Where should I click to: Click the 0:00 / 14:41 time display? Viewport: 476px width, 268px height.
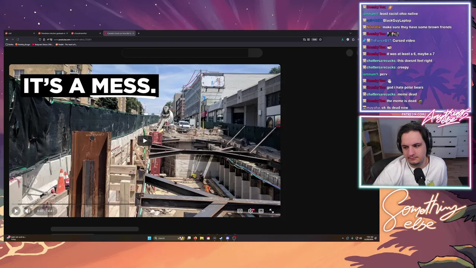click(45, 211)
